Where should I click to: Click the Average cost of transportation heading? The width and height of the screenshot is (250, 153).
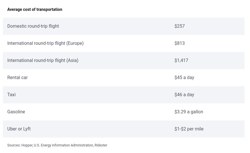coord(35,9)
